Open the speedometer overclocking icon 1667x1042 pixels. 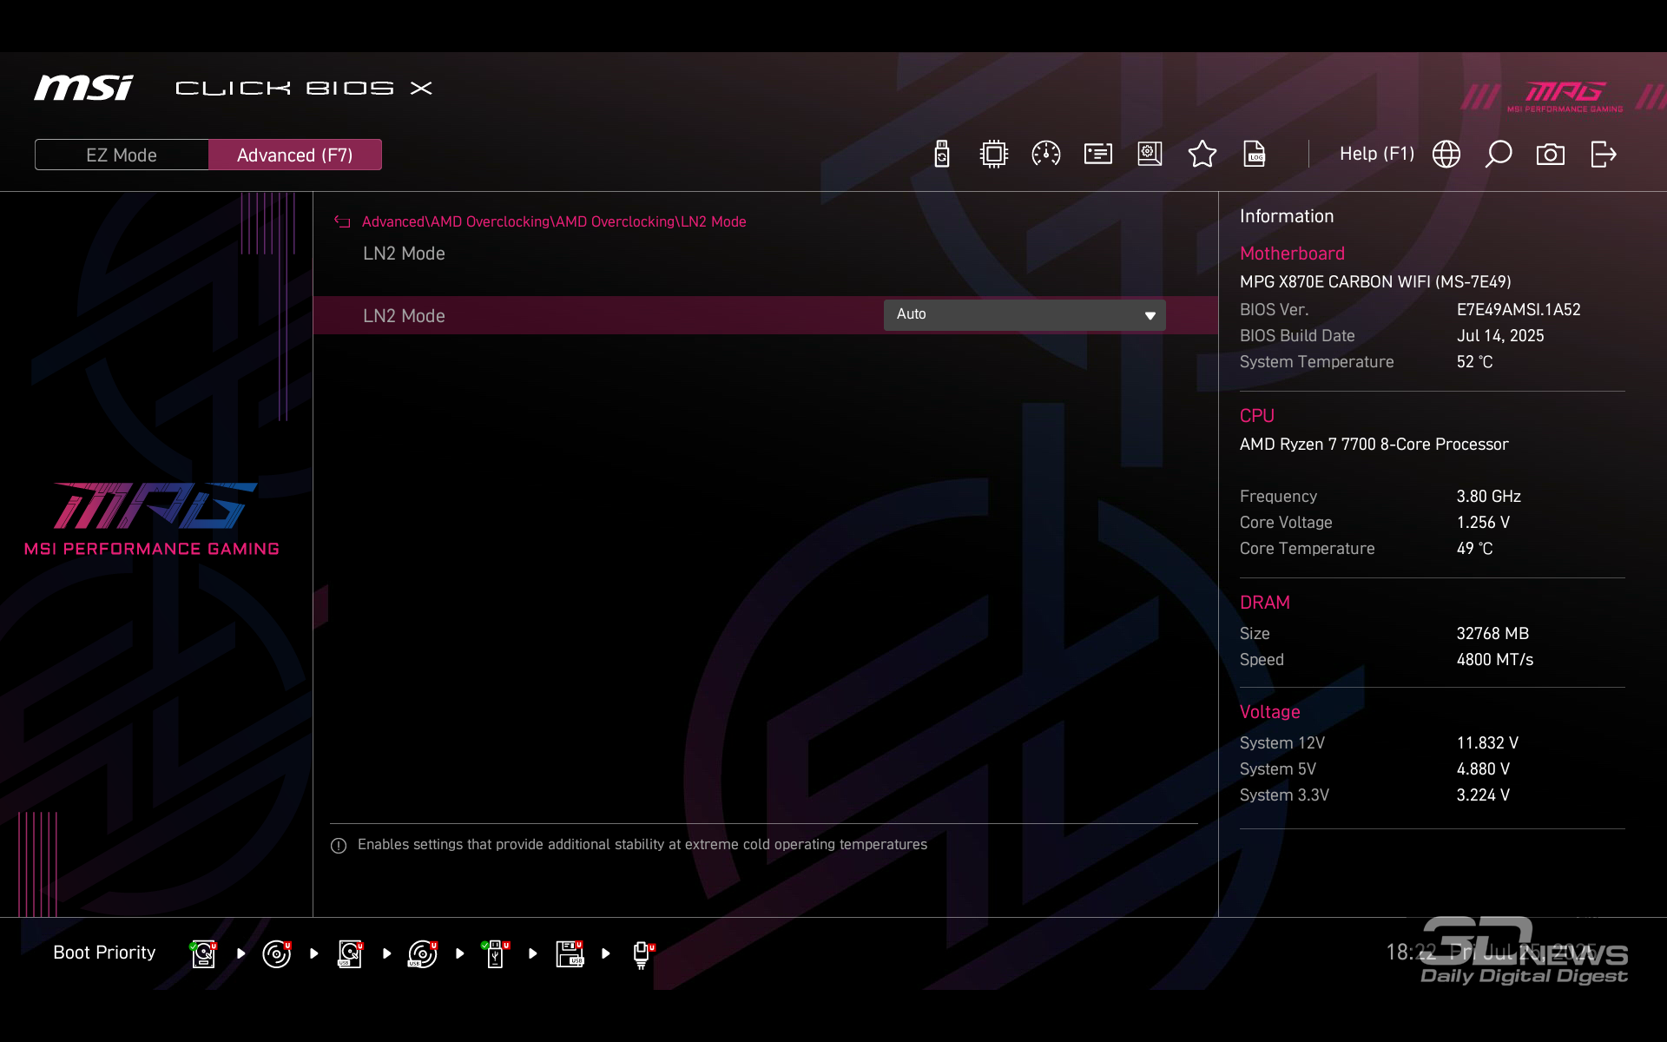click(1046, 155)
